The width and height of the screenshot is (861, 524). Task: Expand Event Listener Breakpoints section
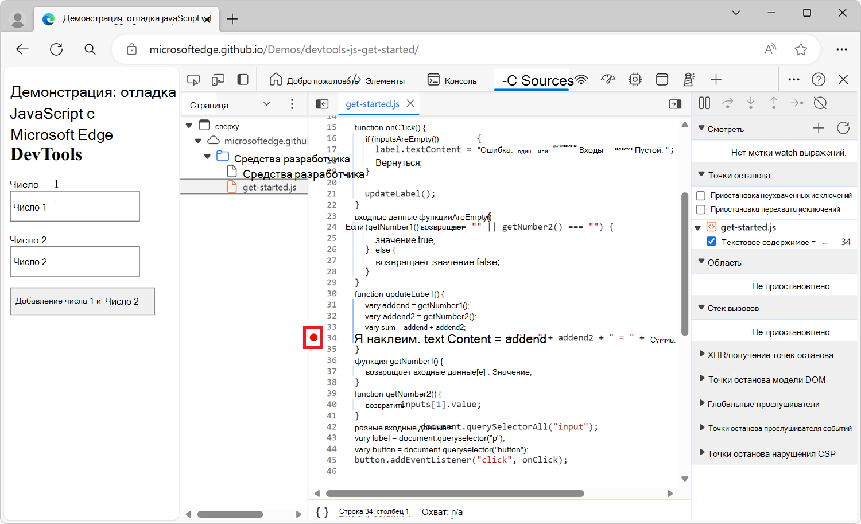point(702,427)
